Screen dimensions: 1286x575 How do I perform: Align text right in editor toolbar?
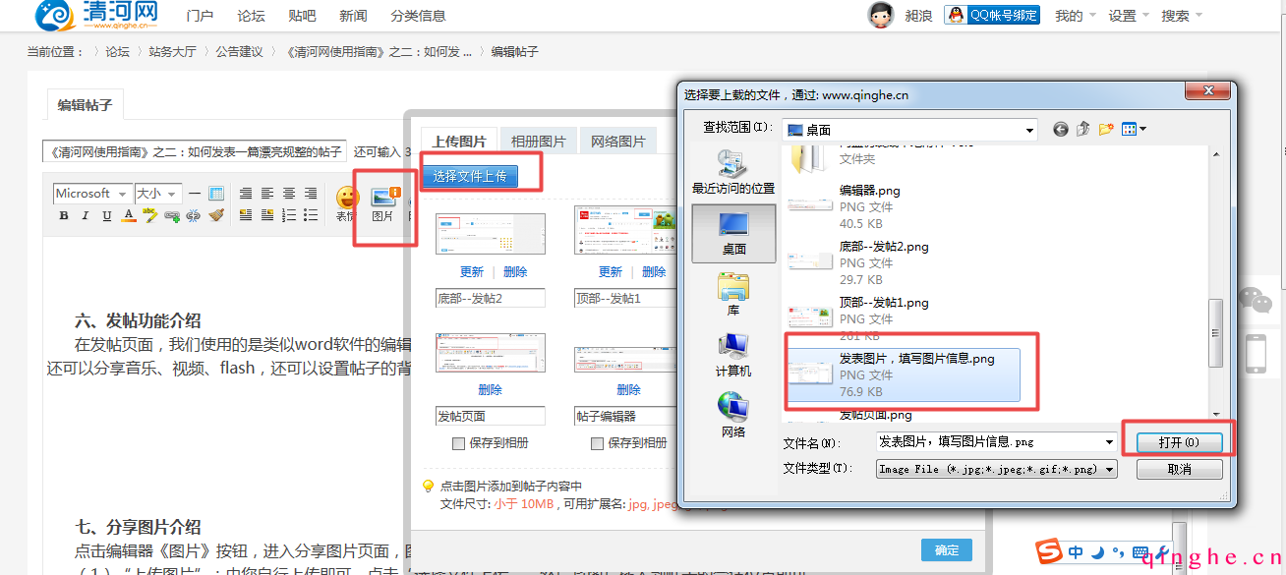pos(311,194)
